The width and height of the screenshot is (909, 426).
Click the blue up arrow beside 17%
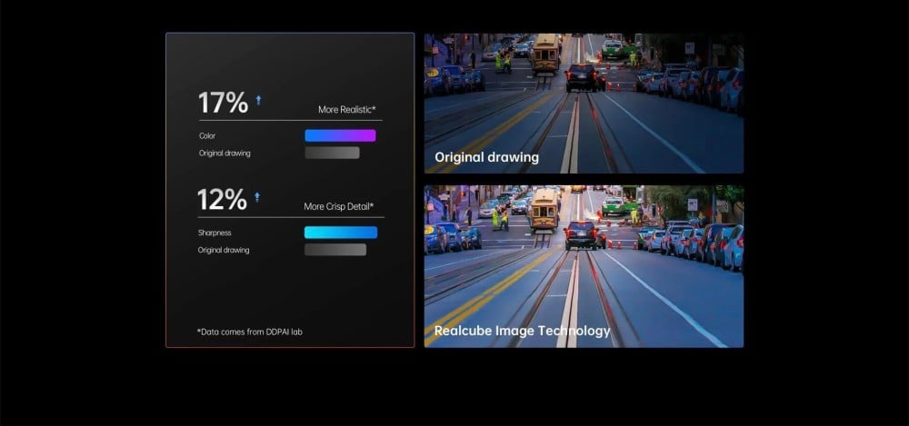[x=258, y=100]
